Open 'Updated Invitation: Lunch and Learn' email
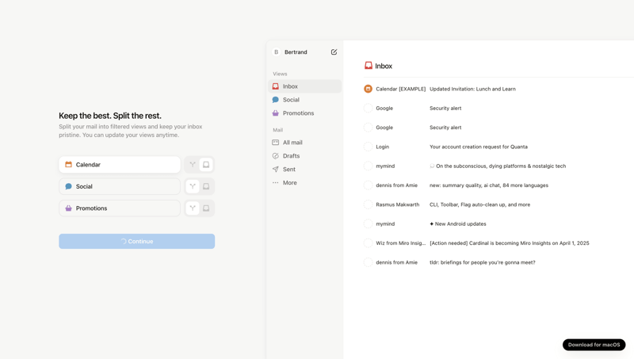The width and height of the screenshot is (634, 359). 472,89
